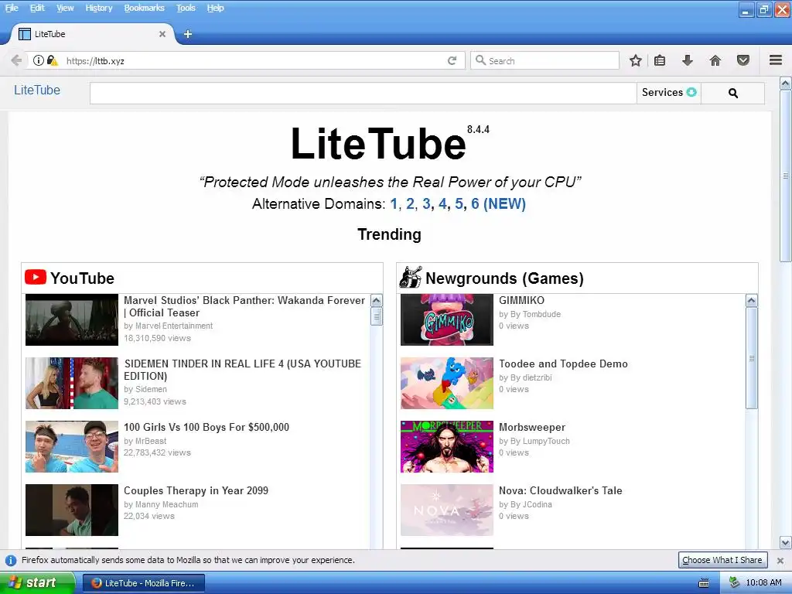The width and height of the screenshot is (792, 594).
Task: Open the site information icon in the address bar
Action: 39,60
